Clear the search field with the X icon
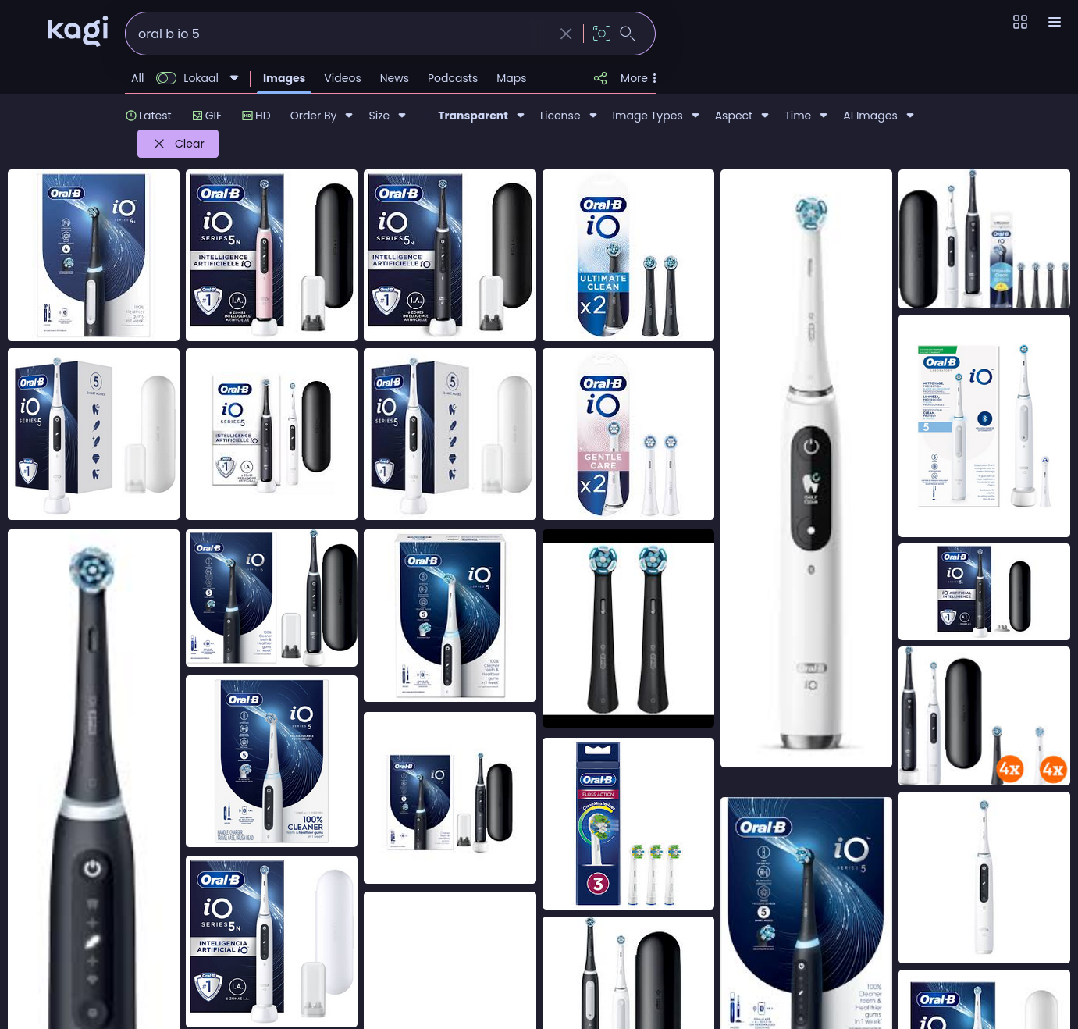 566,34
